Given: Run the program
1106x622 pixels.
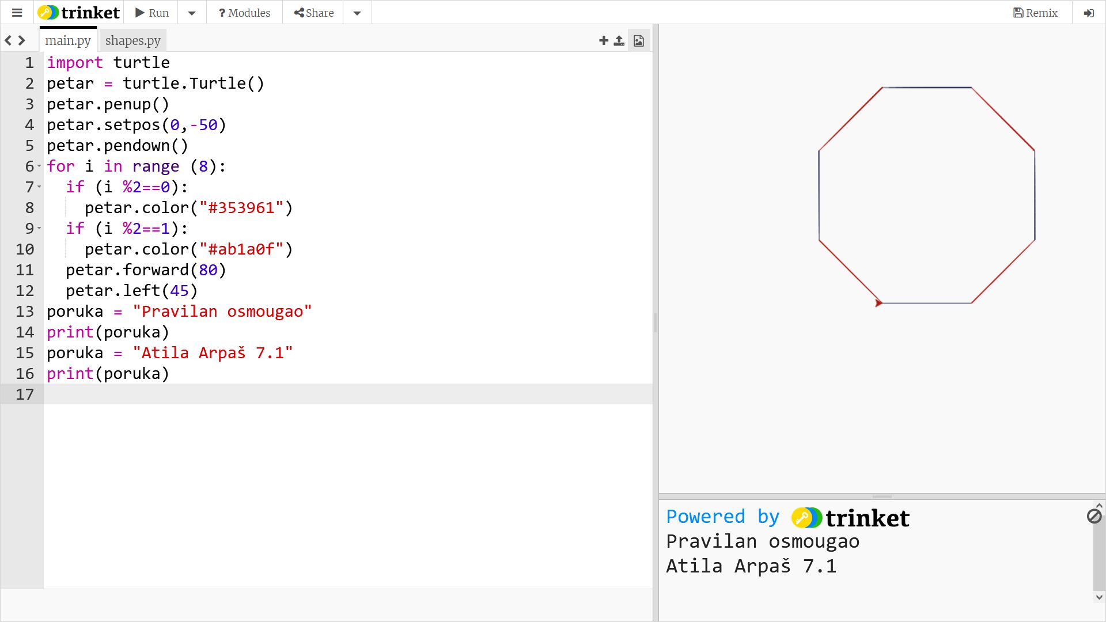Looking at the screenshot, I should (152, 13).
